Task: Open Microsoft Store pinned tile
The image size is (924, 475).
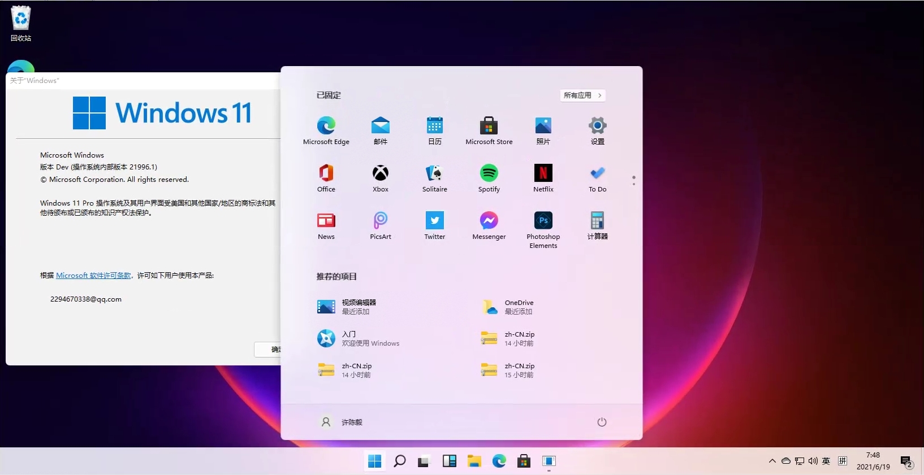Action: pos(489,130)
